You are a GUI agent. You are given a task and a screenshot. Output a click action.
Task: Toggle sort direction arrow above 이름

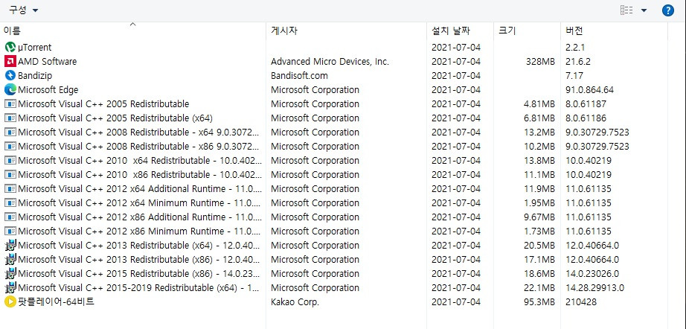coord(133,25)
